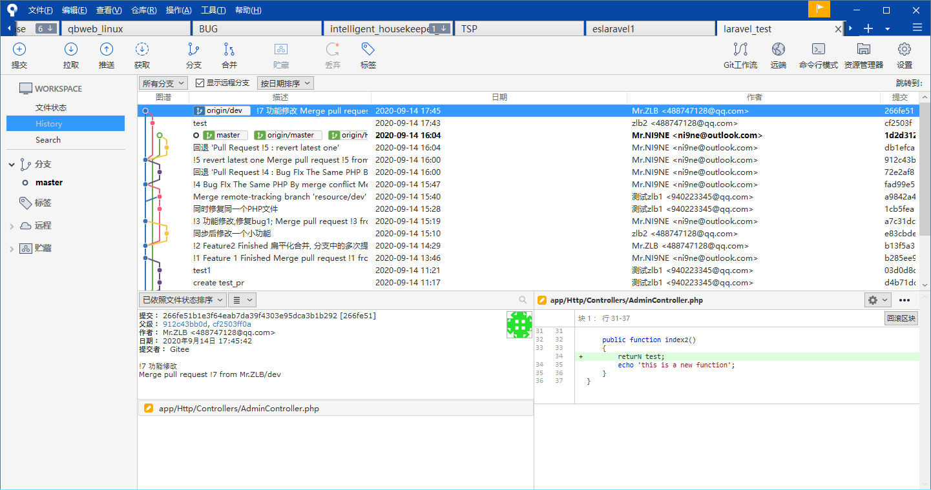Expand the 贮藏 section in sidebar
931x490 pixels.
(12, 249)
